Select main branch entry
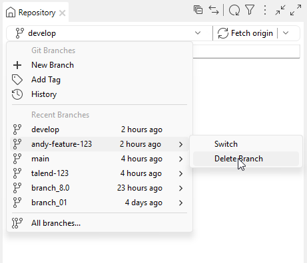 coord(99,159)
